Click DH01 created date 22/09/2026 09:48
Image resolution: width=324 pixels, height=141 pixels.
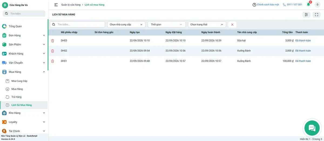(x=140, y=61)
